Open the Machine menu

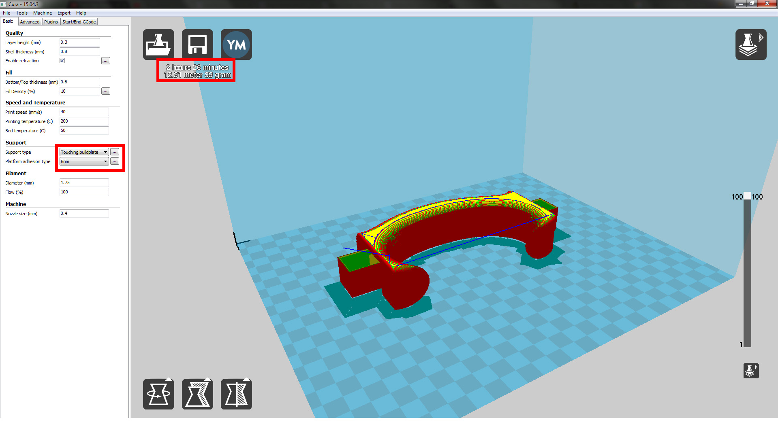42,13
